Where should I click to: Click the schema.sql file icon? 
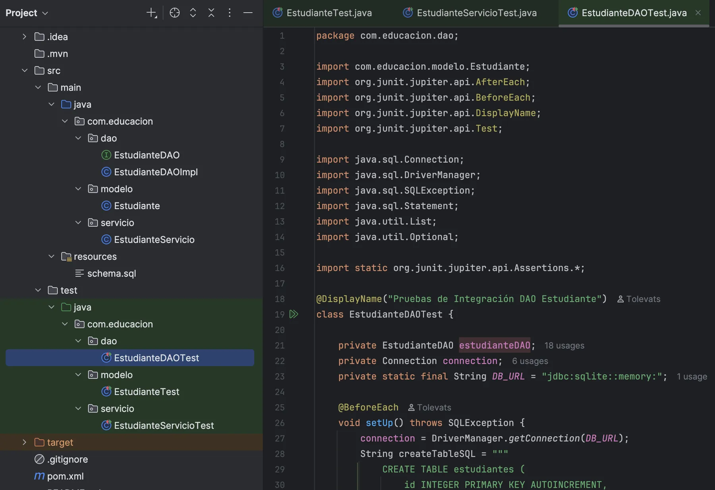point(79,274)
